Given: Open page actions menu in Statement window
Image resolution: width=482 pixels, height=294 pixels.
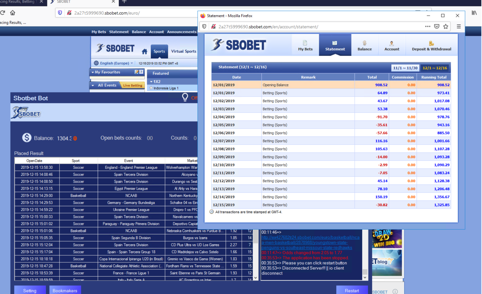Looking at the screenshot, I should (428, 27).
